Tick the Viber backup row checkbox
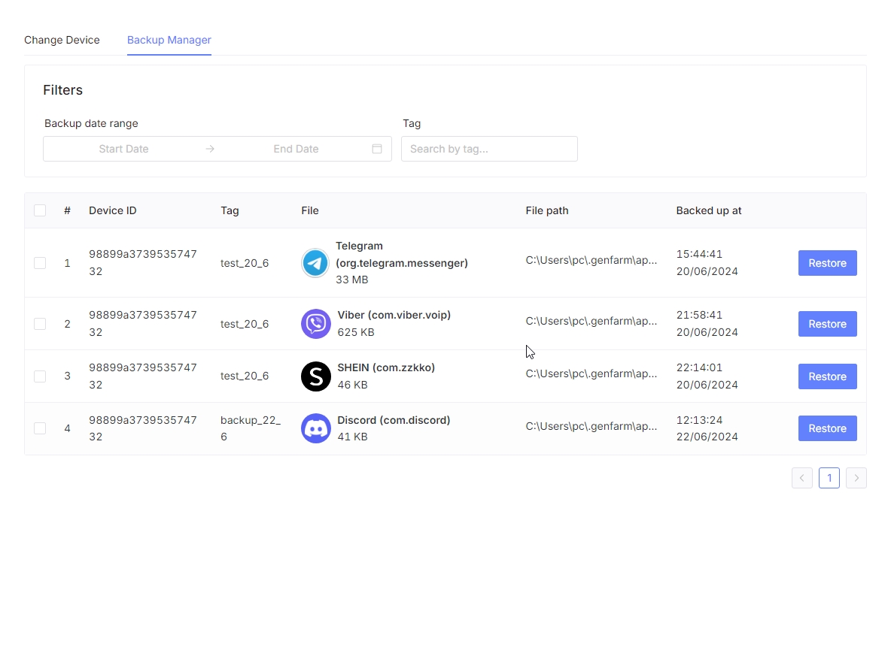Screen dimensions: 891x647 pyautogui.click(x=40, y=324)
